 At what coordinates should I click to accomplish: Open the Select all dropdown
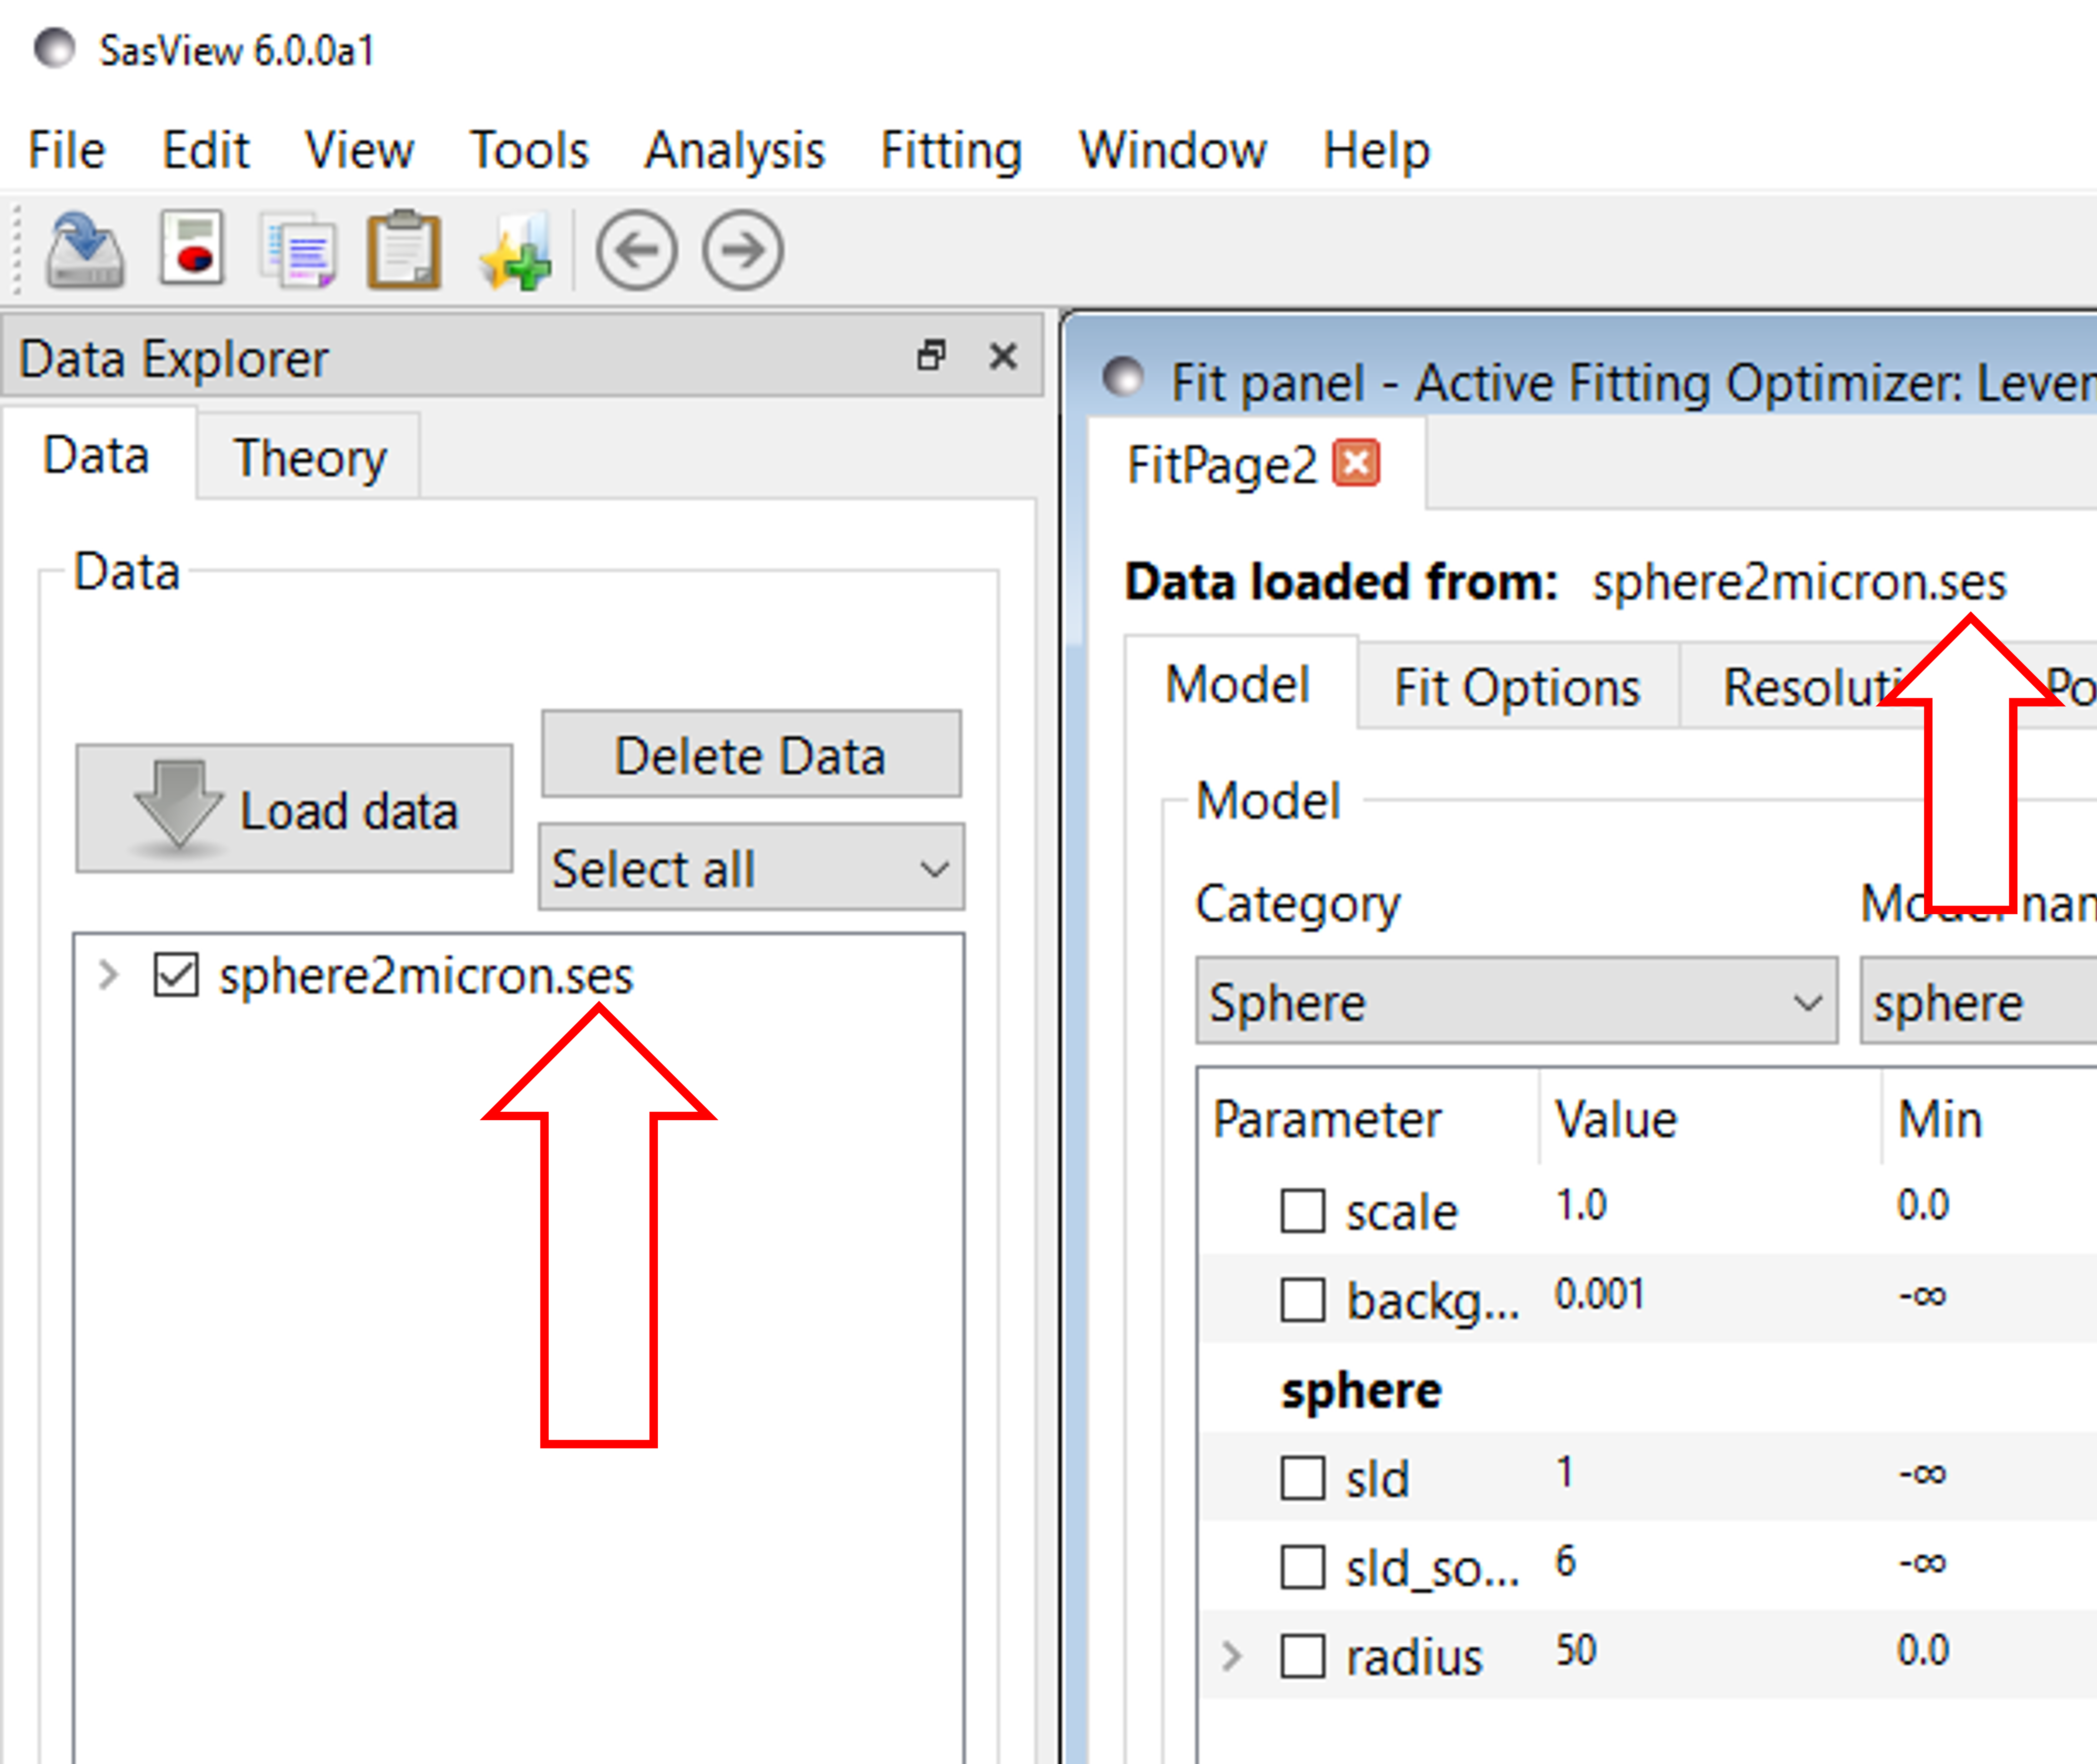[751, 868]
